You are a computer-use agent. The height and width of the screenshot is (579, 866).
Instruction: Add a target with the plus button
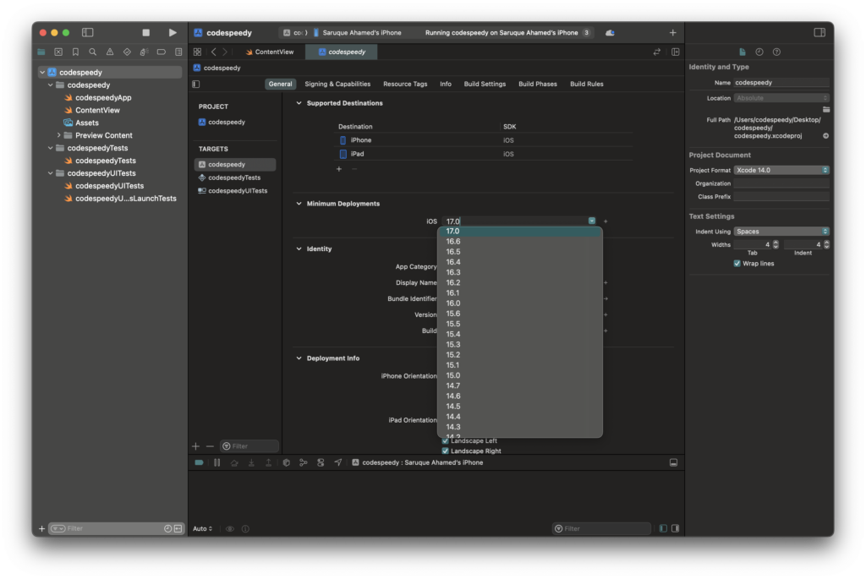196,446
